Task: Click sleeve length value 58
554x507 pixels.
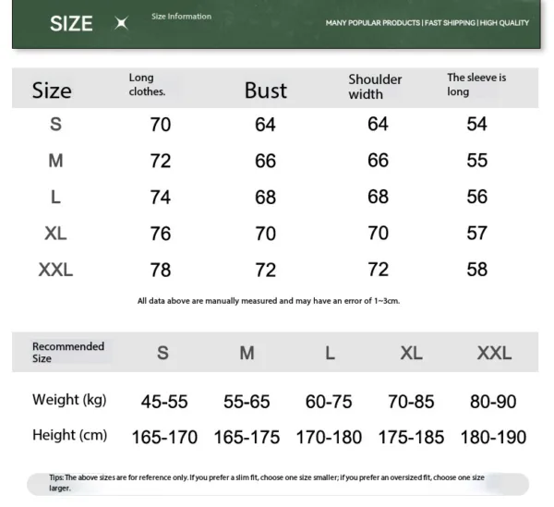Action: click(x=476, y=270)
